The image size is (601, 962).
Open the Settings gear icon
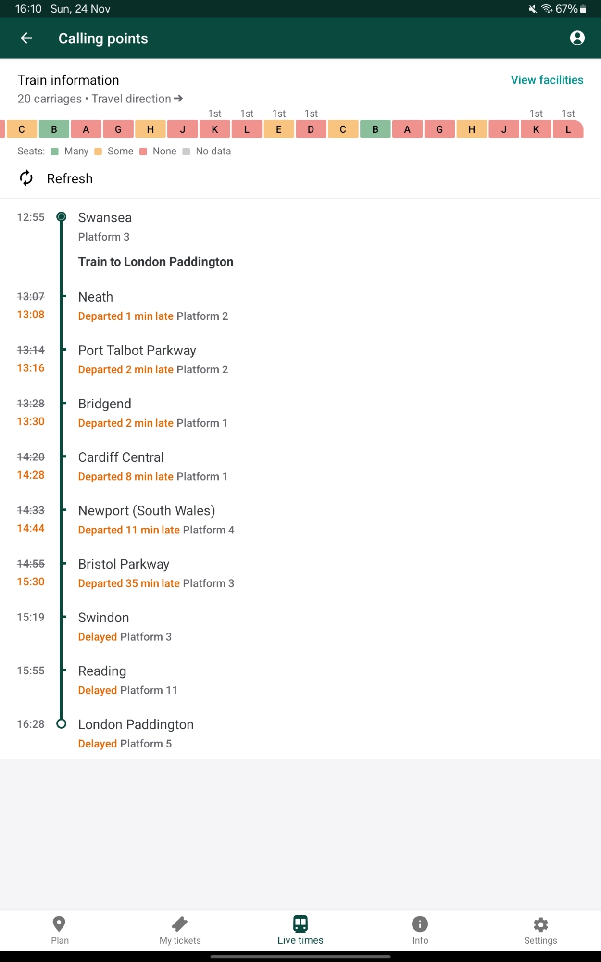(x=540, y=924)
